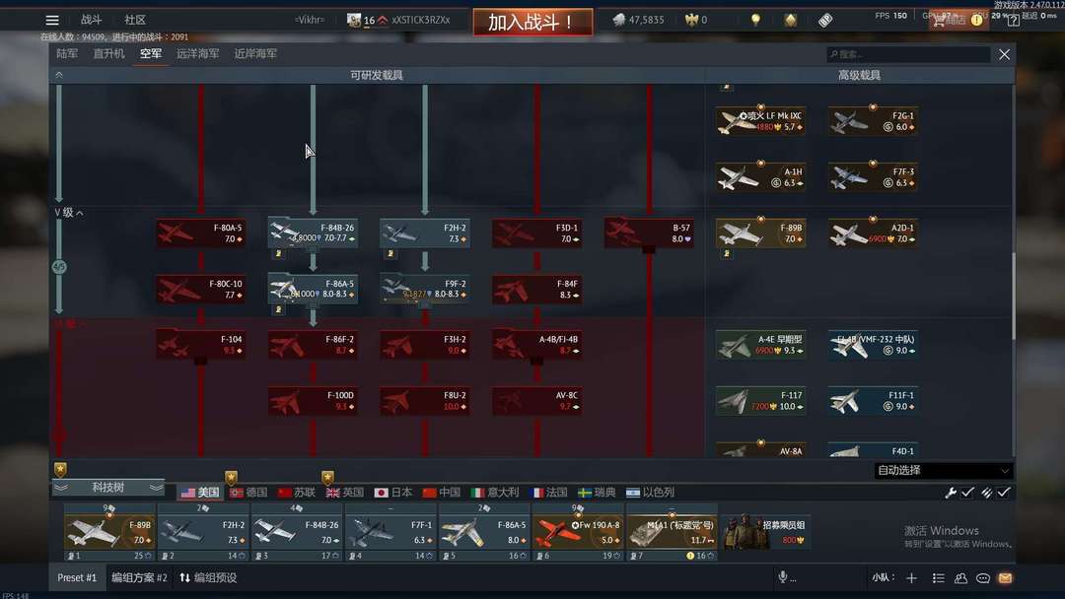Select the A-4B/FJ-4B group card
1065x599 pixels.
536,345
